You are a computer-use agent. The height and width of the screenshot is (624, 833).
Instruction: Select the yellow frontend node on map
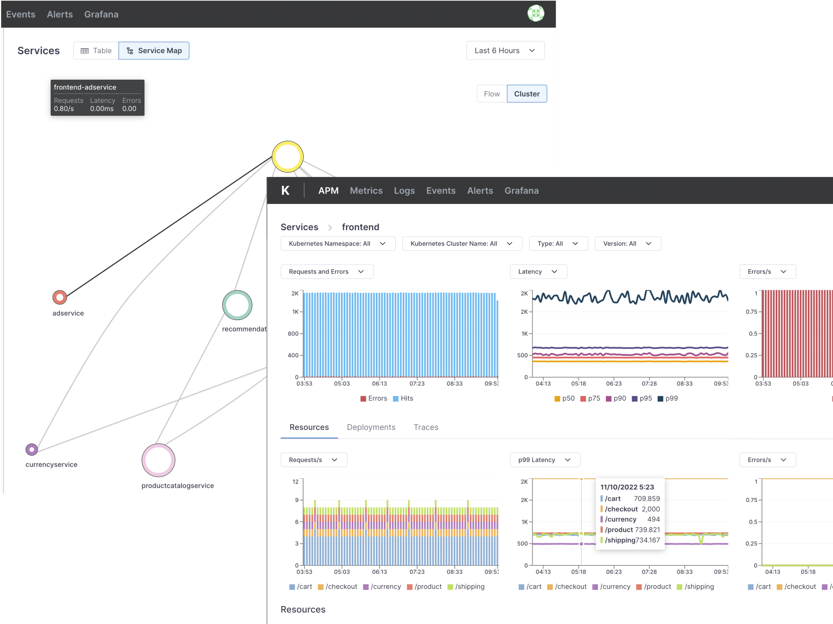288,156
